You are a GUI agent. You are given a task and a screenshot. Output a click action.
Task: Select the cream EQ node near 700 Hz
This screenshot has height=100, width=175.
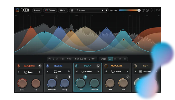[x=85, y=27]
